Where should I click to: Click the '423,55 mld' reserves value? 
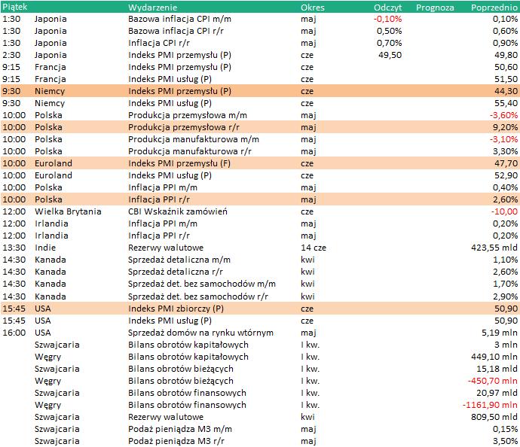(x=494, y=248)
